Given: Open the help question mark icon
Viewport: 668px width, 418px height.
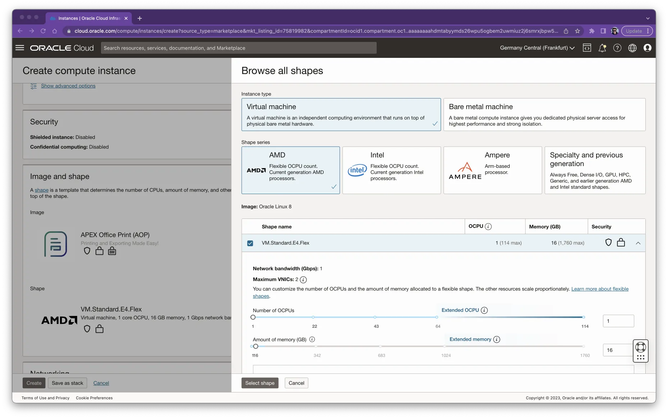Looking at the screenshot, I should 617,48.
